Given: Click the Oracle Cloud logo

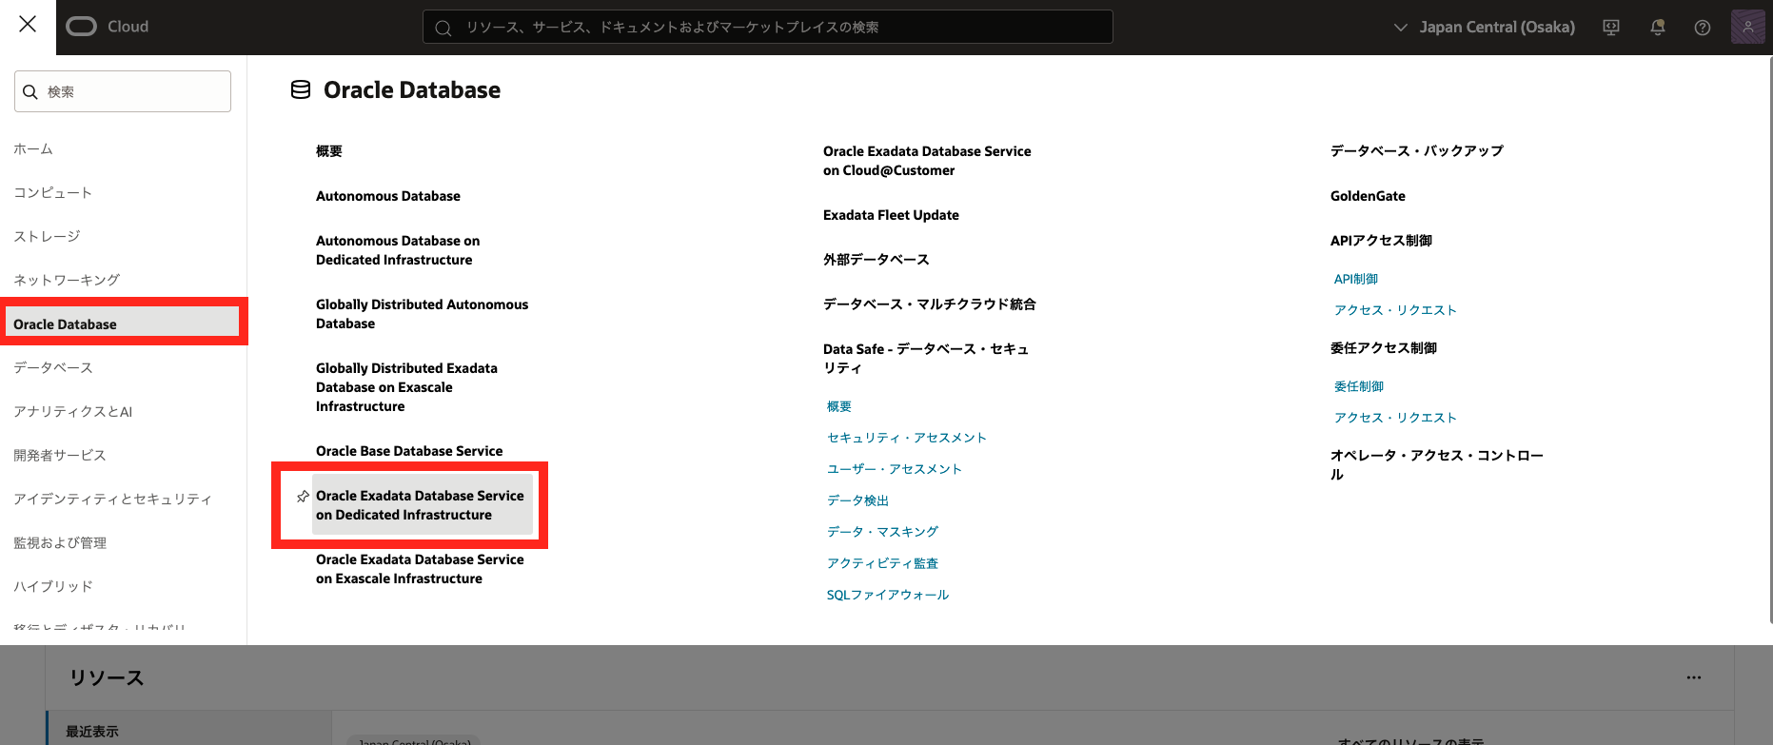Looking at the screenshot, I should (x=107, y=27).
